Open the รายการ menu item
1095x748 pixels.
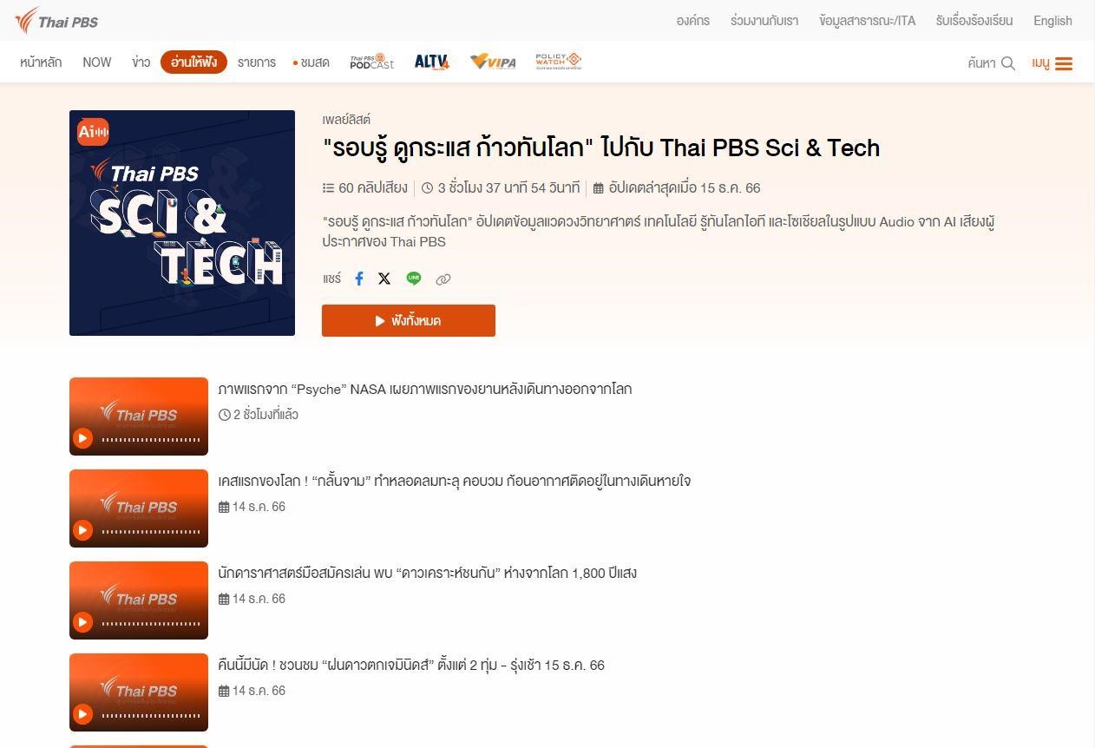click(257, 62)
